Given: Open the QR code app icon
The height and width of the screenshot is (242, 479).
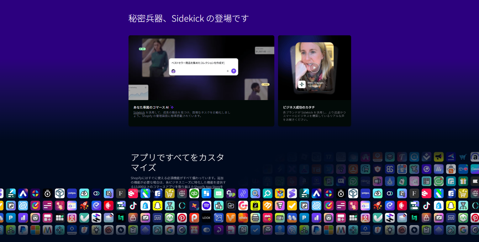Looking at the screenshot, I should pyautogui.click(x=427, y=181).
